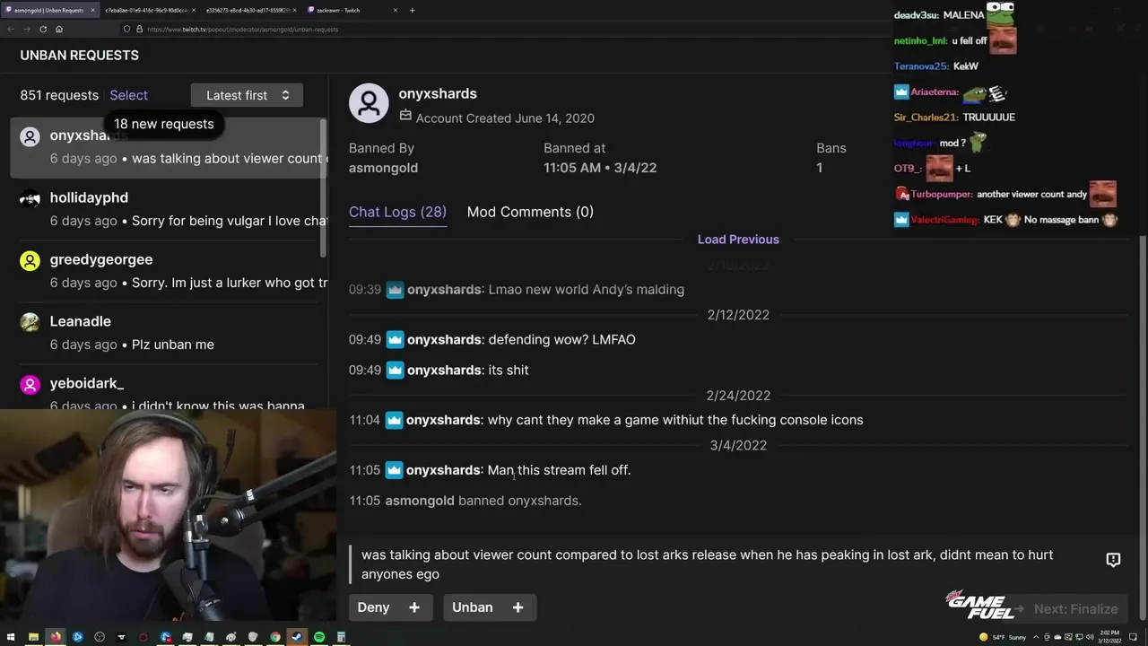
Task: Click the 2:02 PM taskbar clock
Action: click(1111, 637)
